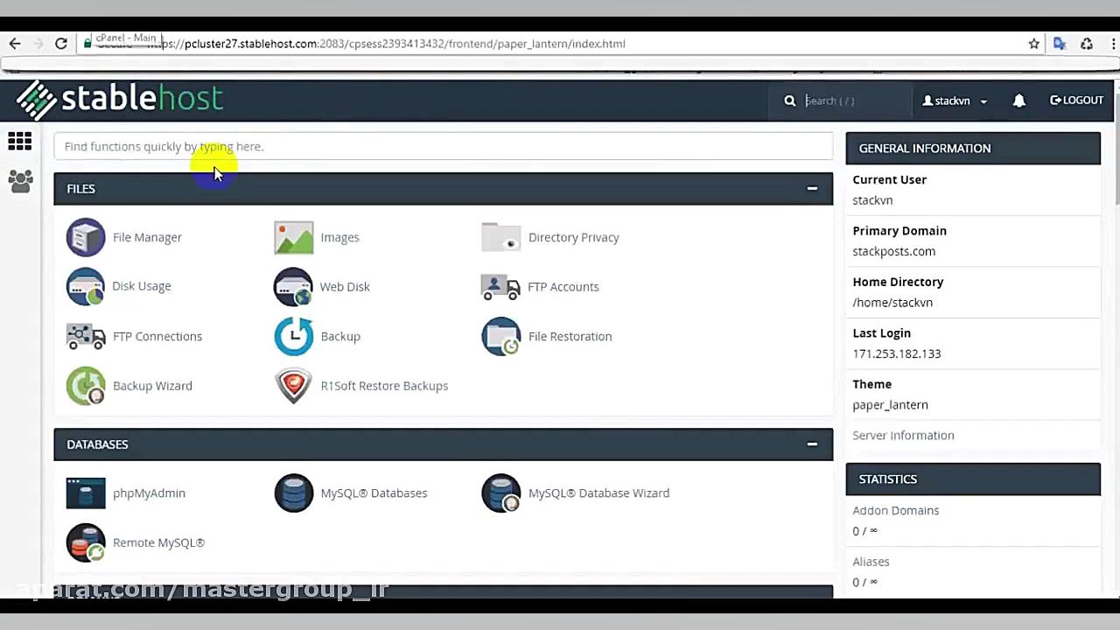Viewport: 1120px width, 630px height.
Task: Click the browser back arrow
Action: (15, 43)
